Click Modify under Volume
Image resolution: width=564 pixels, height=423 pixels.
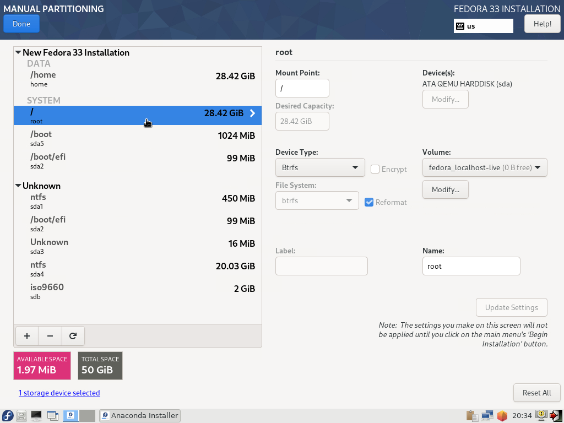tap(445, 189)
